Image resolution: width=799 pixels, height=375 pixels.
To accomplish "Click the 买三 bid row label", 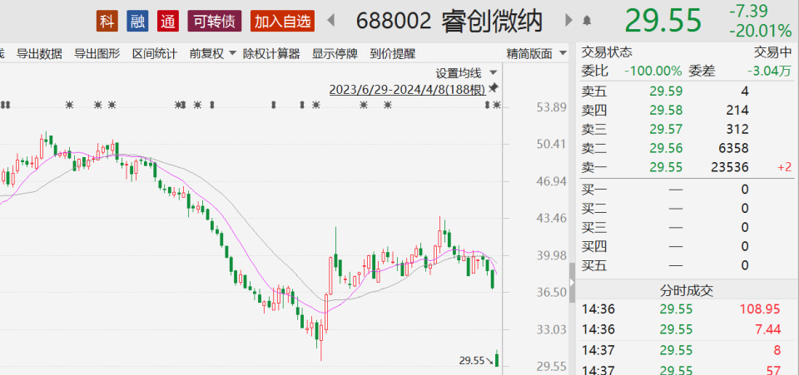I will (594, 228).
